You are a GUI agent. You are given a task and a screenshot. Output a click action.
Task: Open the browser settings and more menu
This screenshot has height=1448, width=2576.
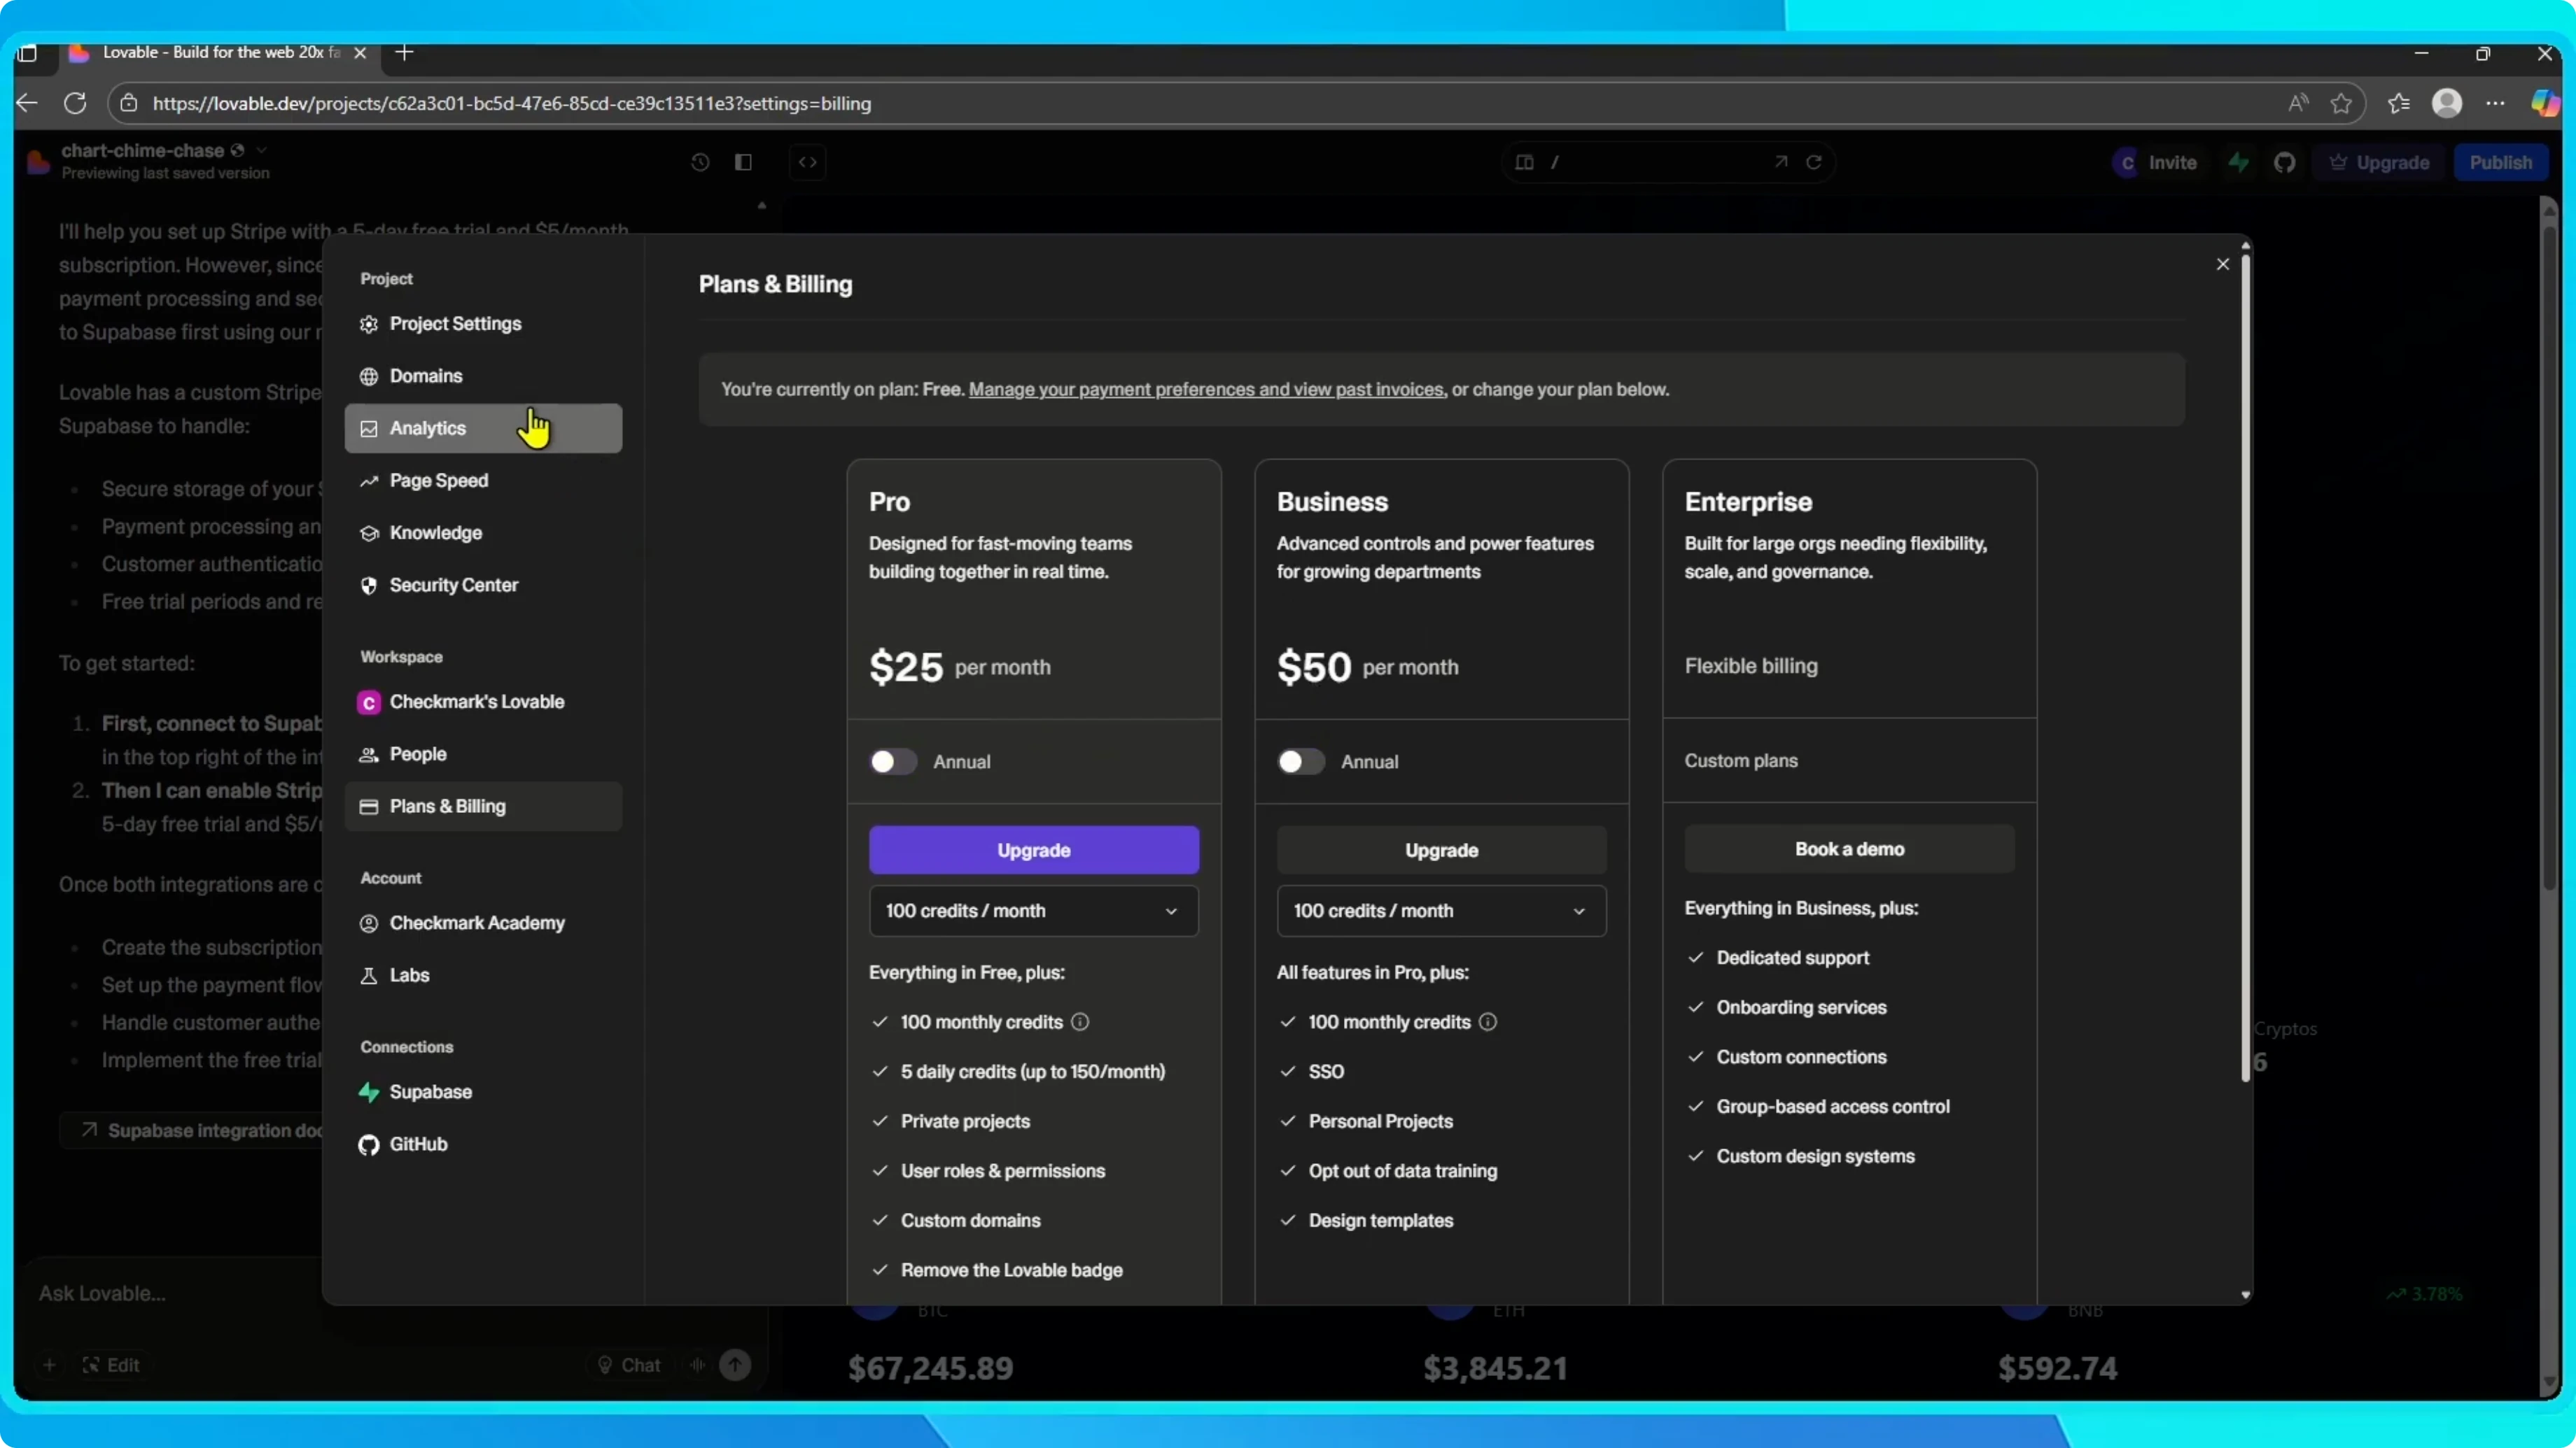pos(2496,103)
